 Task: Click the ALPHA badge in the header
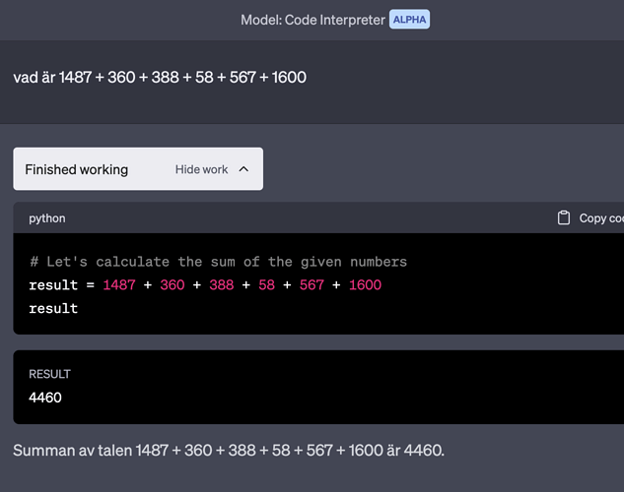click(x=409, y=20)
